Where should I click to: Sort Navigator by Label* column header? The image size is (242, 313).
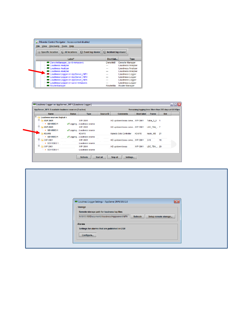point(71,59)
